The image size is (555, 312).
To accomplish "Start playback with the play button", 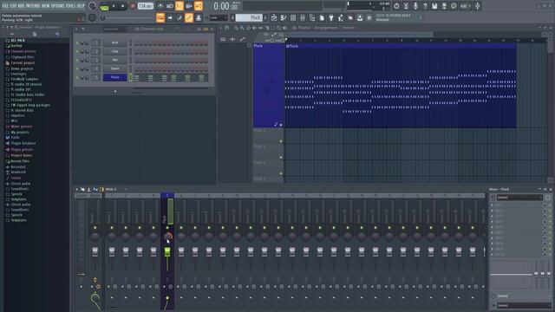I will click(114, 6).
